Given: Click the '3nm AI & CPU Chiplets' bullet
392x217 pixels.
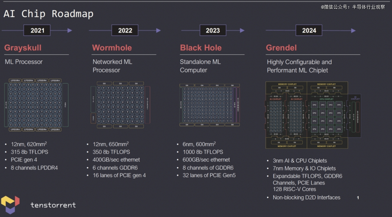Looking at the screenshot, I should 300,160.
